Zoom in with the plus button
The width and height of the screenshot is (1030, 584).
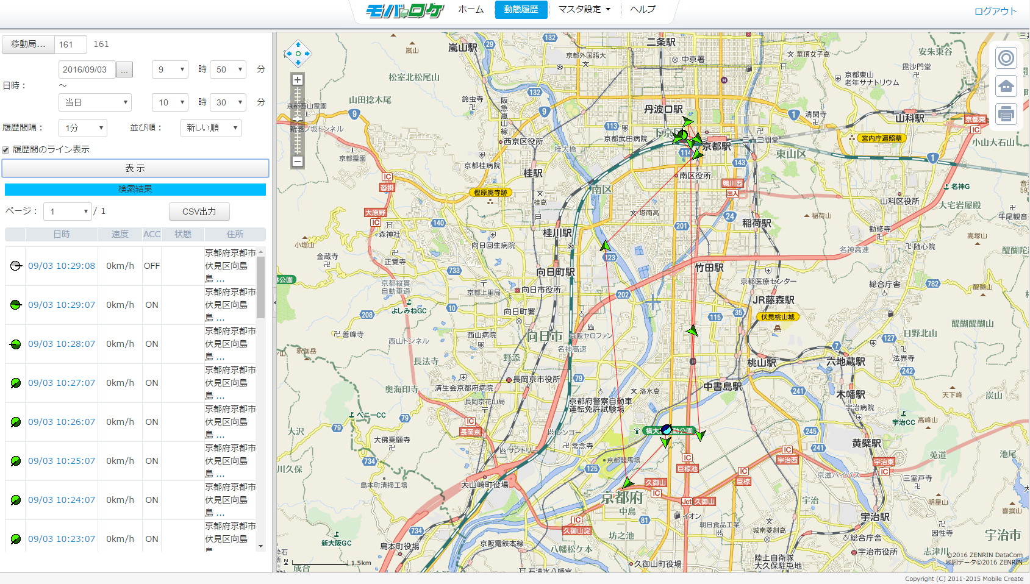[x=297, y=80]
